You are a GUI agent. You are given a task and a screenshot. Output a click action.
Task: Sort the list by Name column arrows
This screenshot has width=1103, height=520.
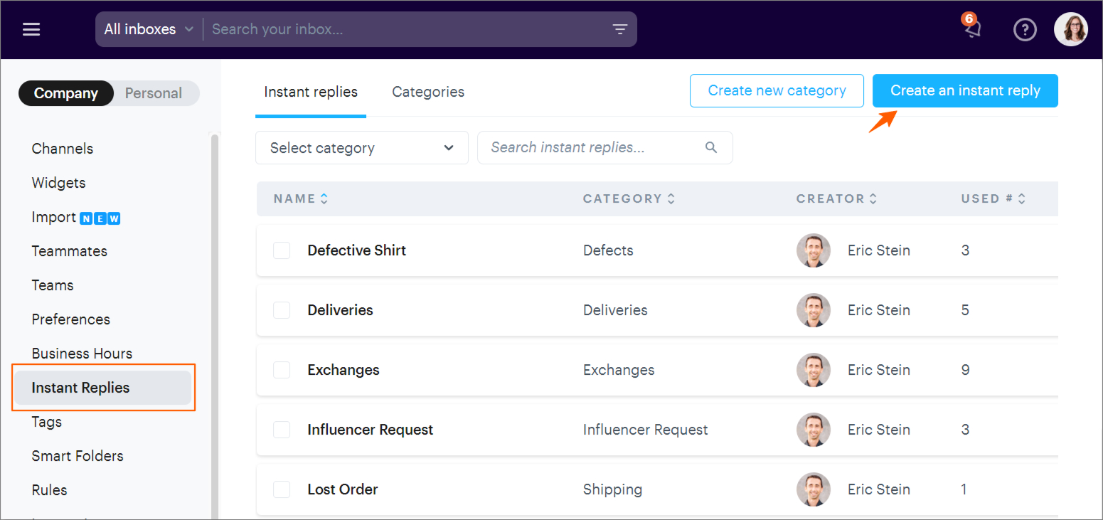click(324, 199)
